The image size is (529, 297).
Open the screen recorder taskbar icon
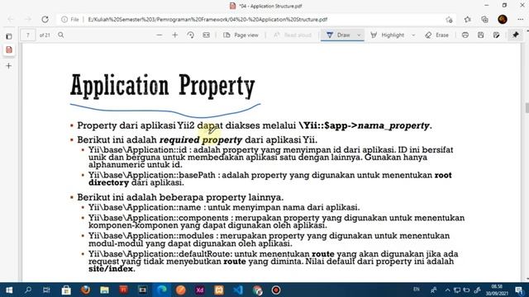click(276, 290)
